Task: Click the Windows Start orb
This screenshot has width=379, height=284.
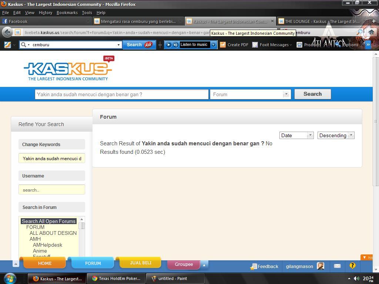Action: [10, 278]
